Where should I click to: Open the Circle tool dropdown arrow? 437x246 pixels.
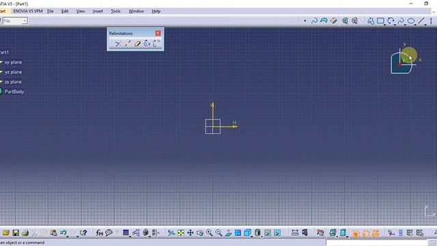(x=395, y=25)
